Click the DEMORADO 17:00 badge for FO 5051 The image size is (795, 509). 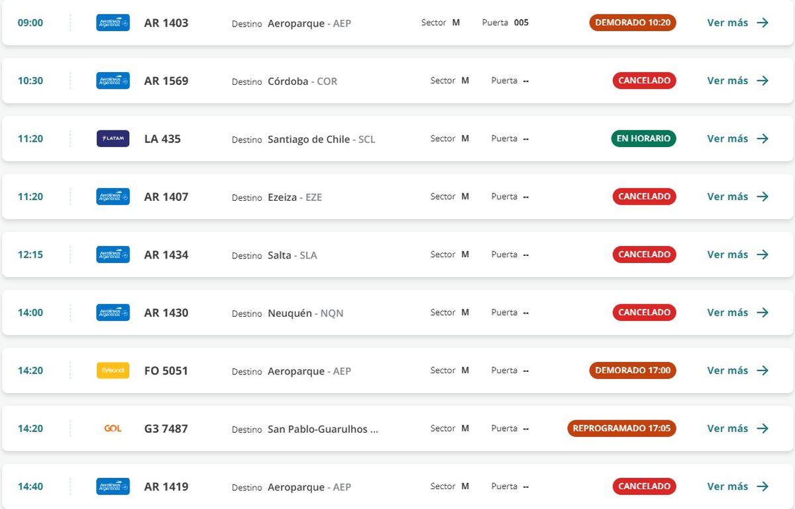click(x=633, y=370)
